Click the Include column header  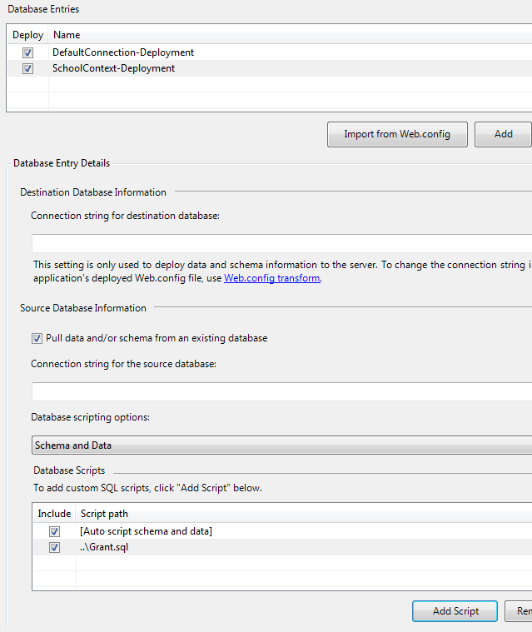(x=54, y=514)
